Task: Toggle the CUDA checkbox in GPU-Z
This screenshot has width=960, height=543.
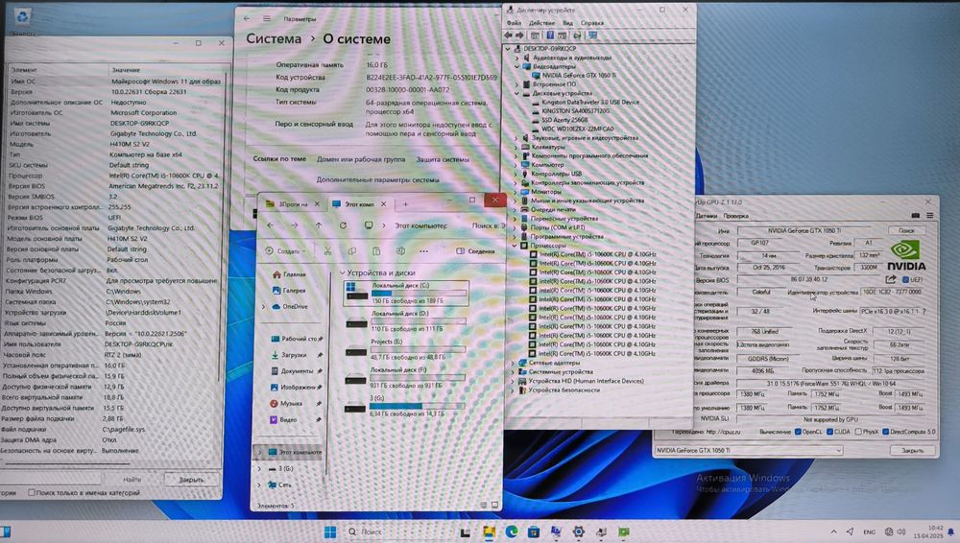Action: (x=829, y=432)
